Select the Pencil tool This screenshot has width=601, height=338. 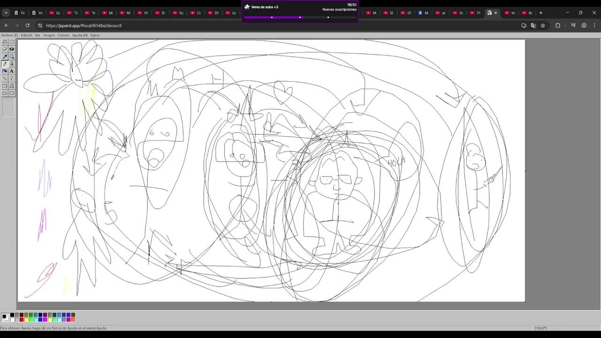(5, 64)
